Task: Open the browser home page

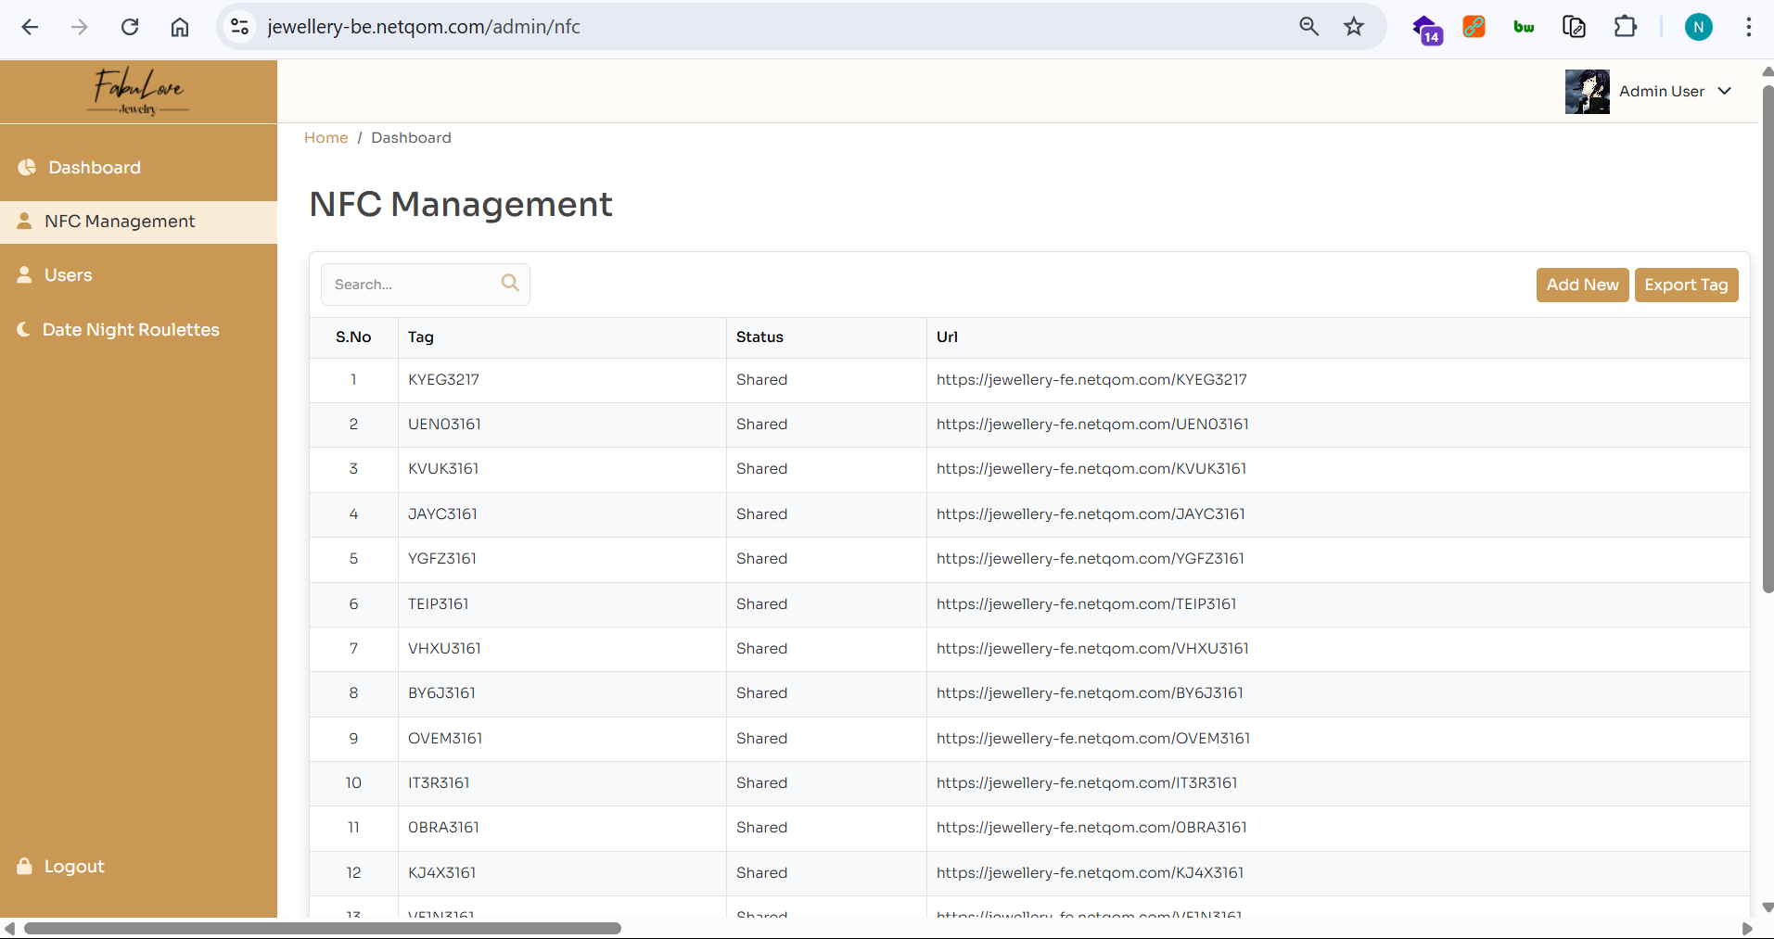Action: point(180,27)
